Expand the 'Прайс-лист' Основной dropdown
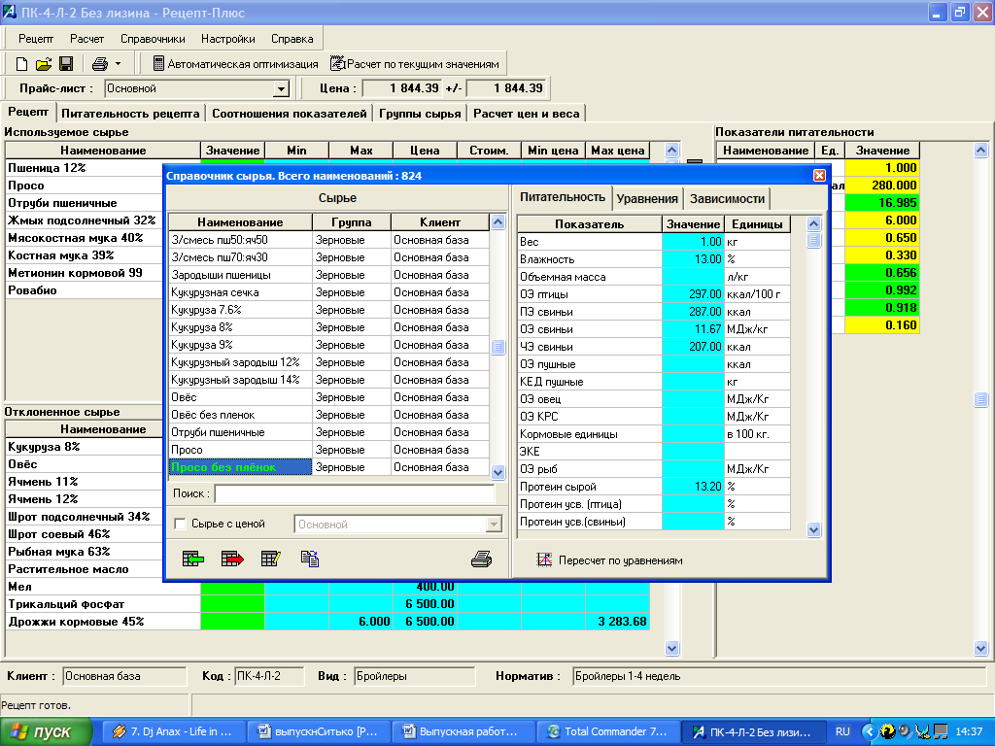995x746 pixels. (281, 88)
